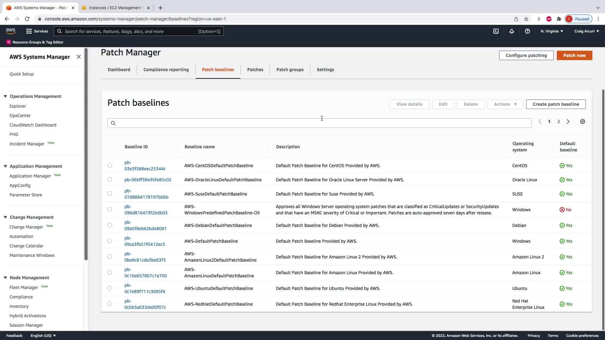Image resolution: width=605 pixels, height=340 pixels.
Task: Go to next page of baselines
Action: point(568,122)
